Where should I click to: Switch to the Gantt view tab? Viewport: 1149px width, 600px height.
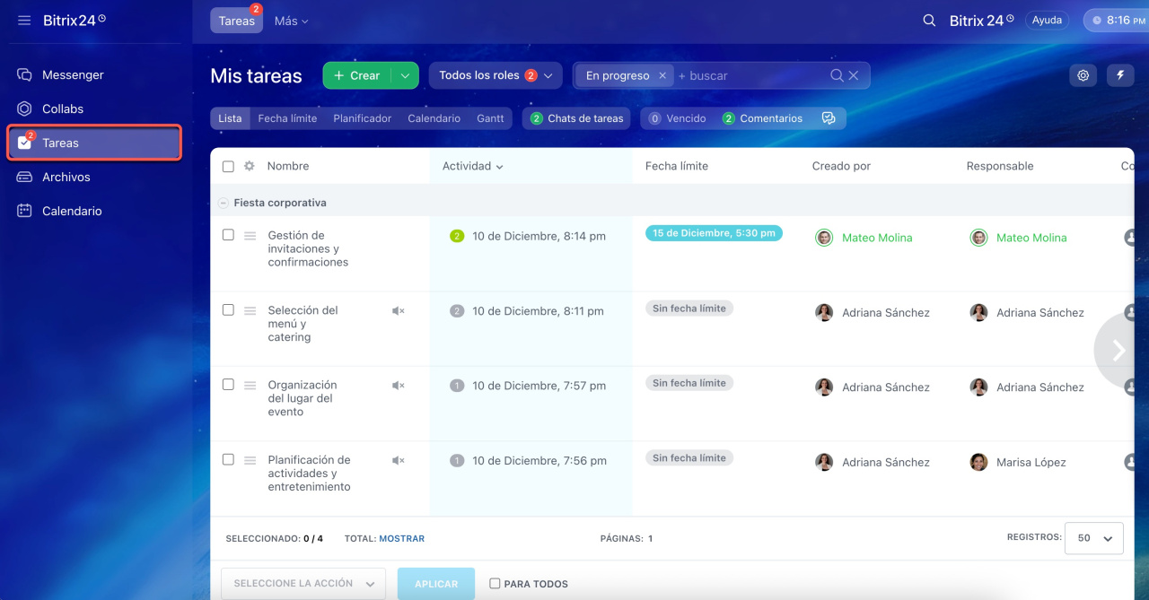(490, 118)
